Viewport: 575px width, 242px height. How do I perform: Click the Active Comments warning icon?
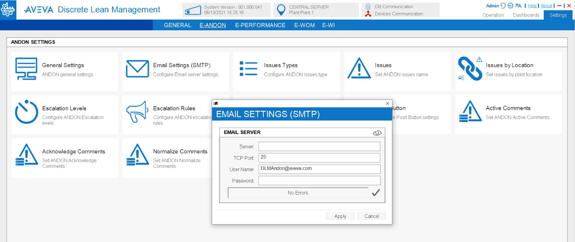tap(470, 112)
